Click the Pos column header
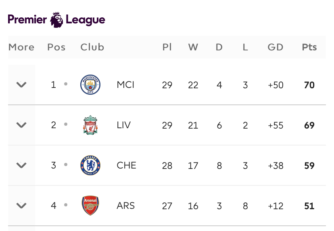Screen dimensions: 334x231 pos(56,47)
